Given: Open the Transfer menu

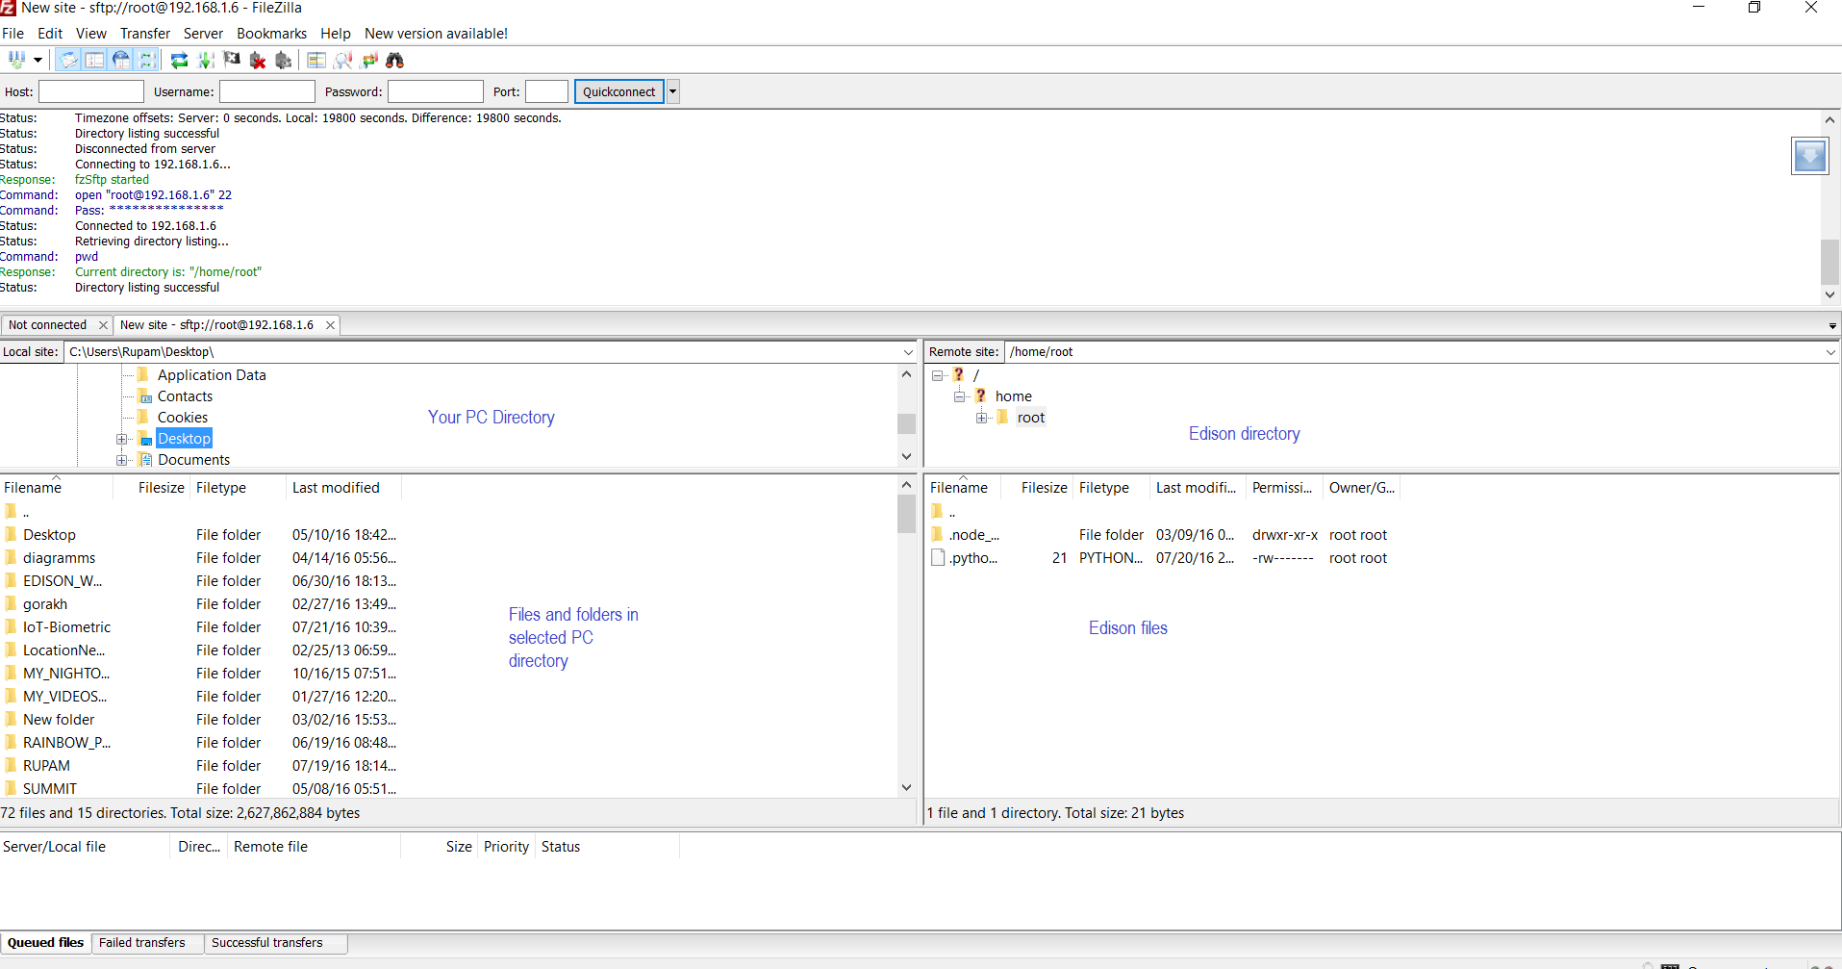Looking at the screenshot, I should pos(145,33).
